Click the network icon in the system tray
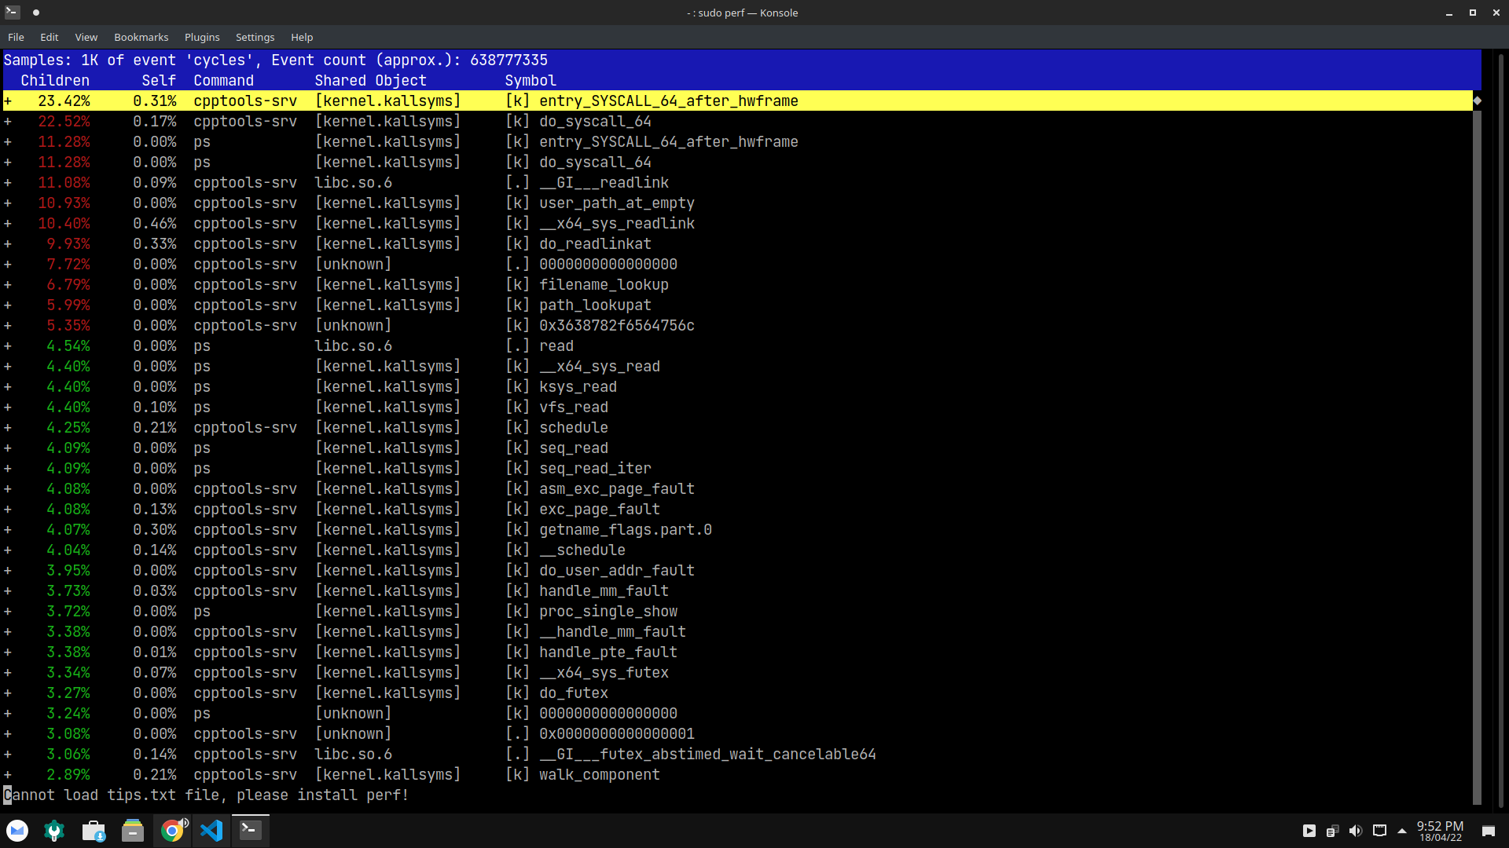The image size is (1509, 848). (x=1379, y=831)
